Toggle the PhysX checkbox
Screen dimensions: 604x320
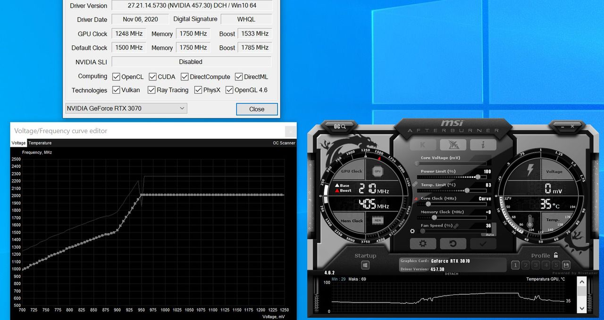pyautogui.click(x=198, y=90)
